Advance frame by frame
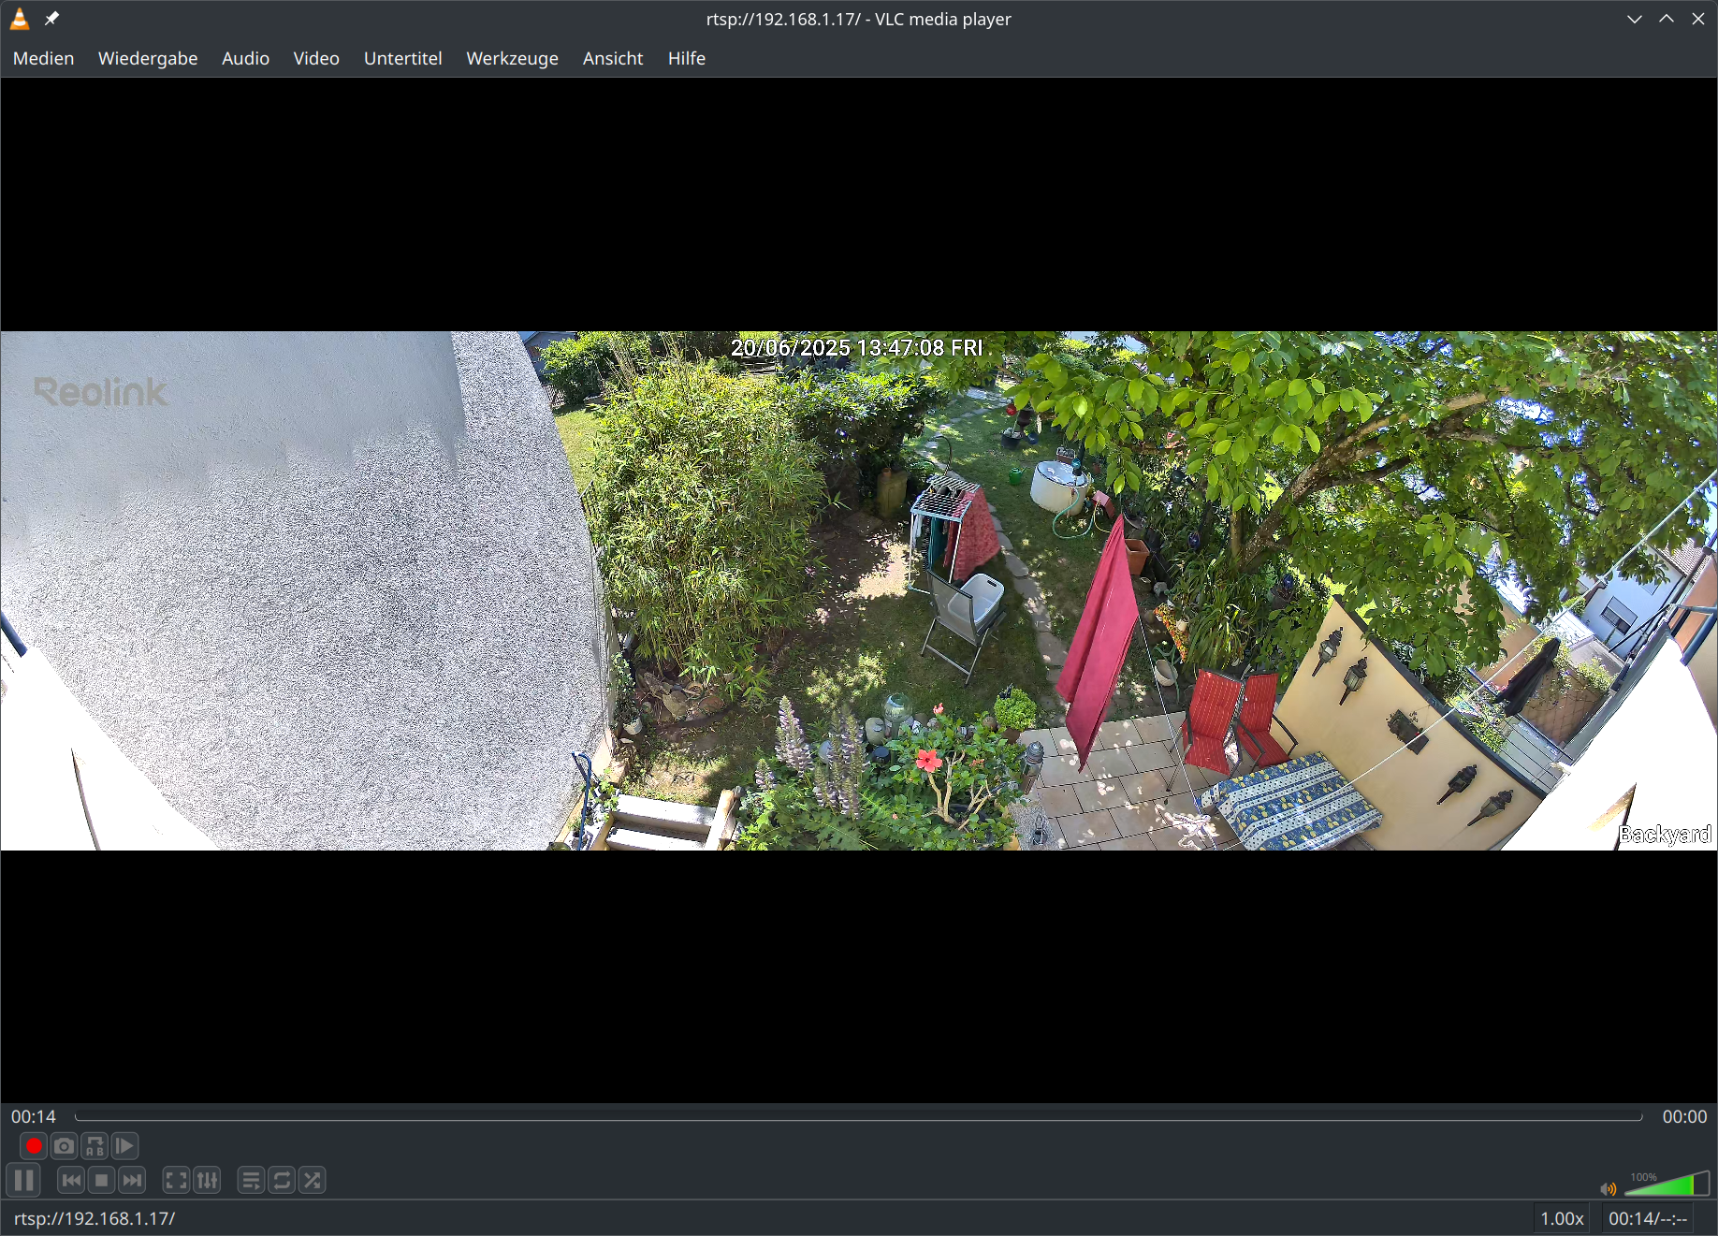Screen dimensions: 1718x1236 [124, 1146]
